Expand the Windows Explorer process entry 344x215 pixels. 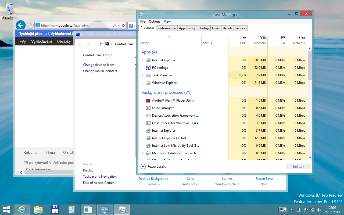pos(142,83)
